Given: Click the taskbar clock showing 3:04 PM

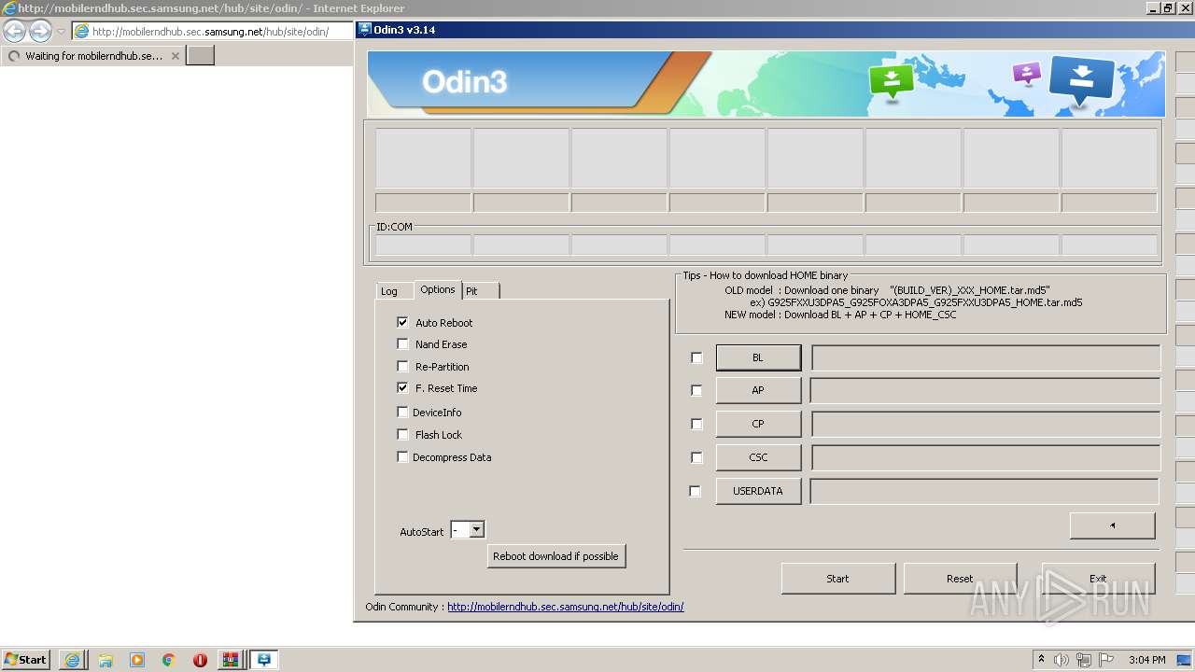Looking at the screenshot, I should point(1146,660).
